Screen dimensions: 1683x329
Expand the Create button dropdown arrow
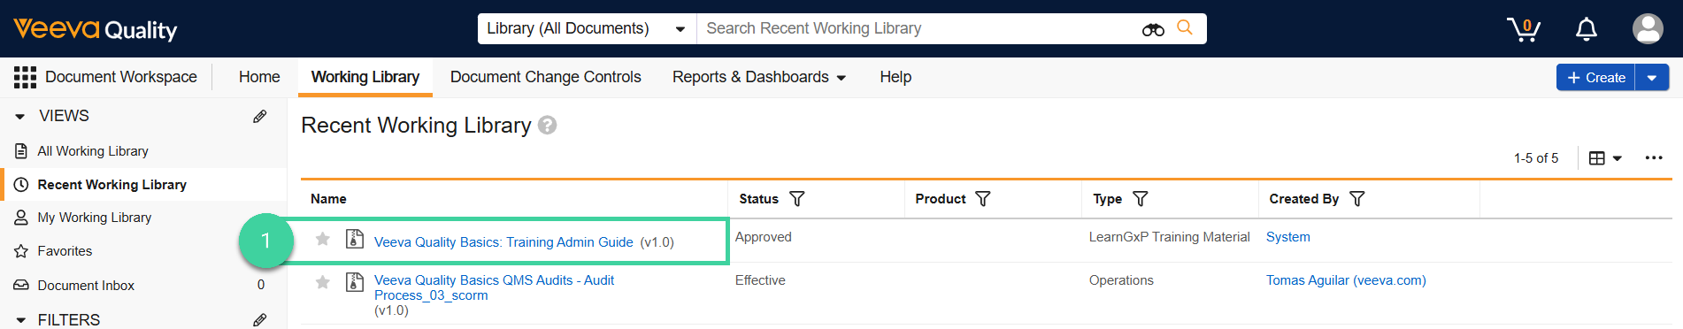[1651, 78]
